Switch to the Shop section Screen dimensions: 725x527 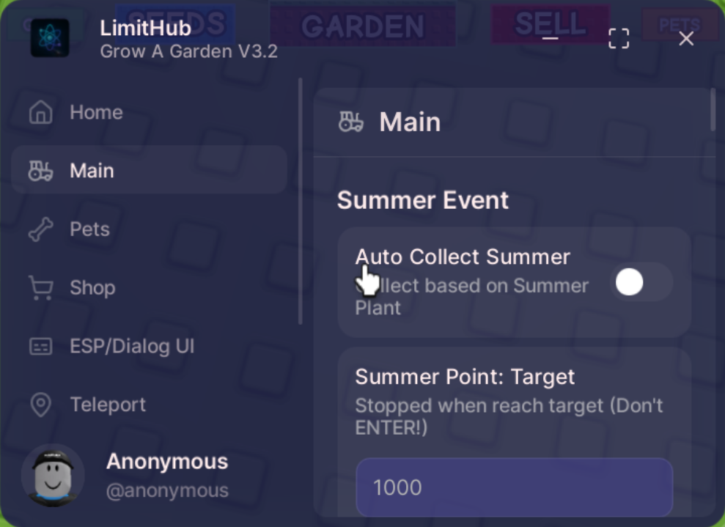(x=92, y=287)
